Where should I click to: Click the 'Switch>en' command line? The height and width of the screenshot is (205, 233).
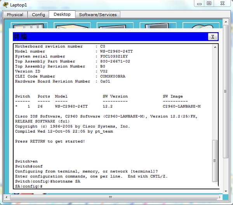[26, 161]
